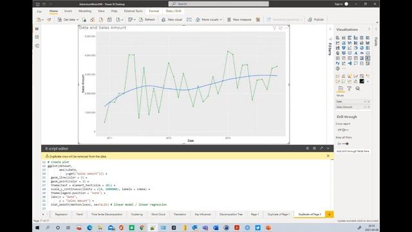Open Model view from left sidebar
Screen dimensions: 412x232
[x=37, y=46]
